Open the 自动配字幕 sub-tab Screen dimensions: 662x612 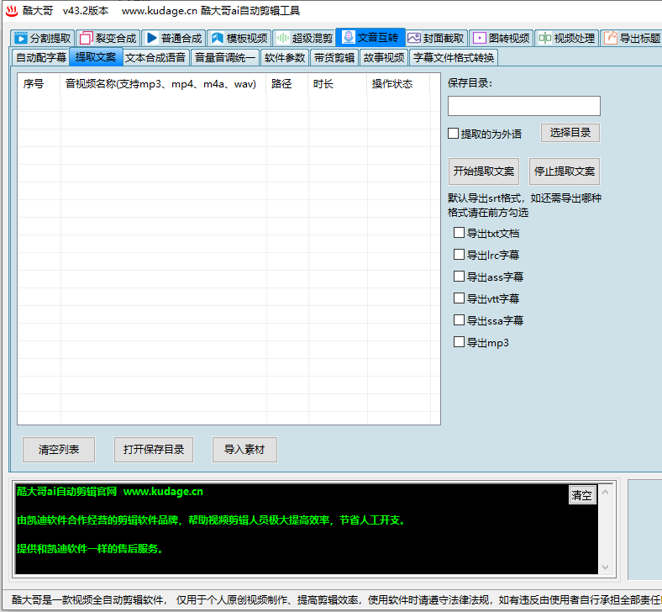41,58
